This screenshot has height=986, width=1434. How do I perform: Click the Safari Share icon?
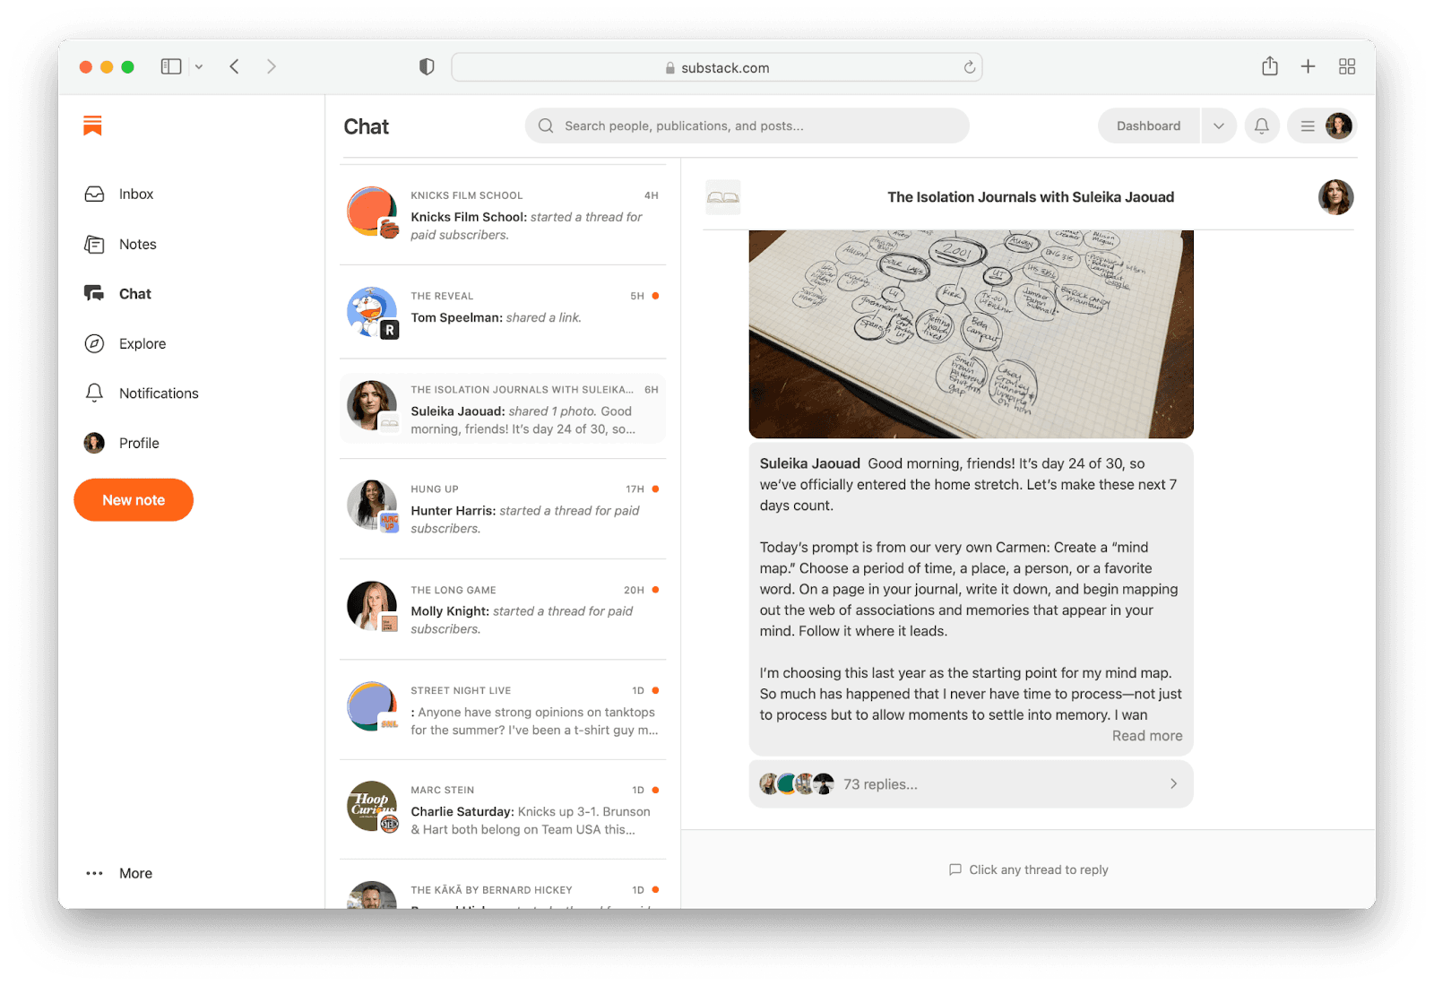coord(1269,65)
